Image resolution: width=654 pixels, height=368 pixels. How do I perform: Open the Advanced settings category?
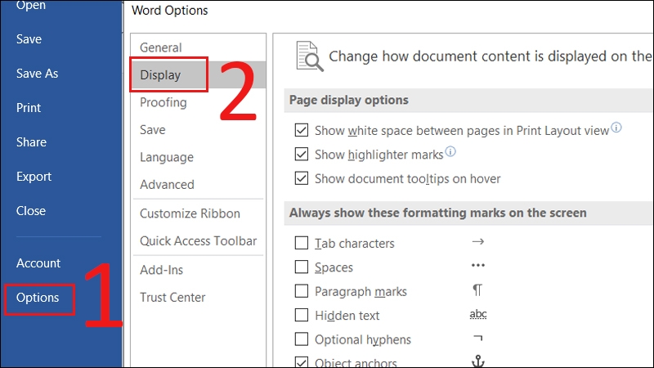167,185
